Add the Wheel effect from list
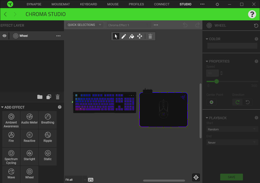Image resolution: width=260 pixels, height=183 pixels. 29,174
